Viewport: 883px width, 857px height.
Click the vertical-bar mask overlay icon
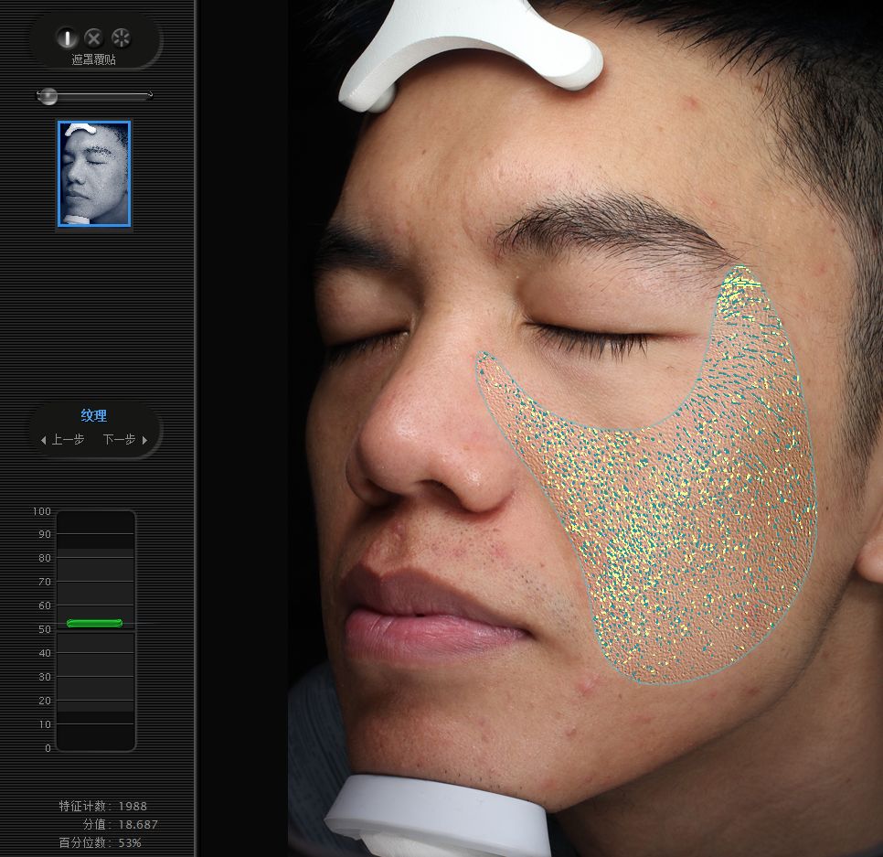tap(67, 37)
